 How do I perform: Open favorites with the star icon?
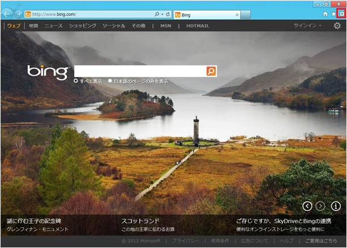coord(333,14)
